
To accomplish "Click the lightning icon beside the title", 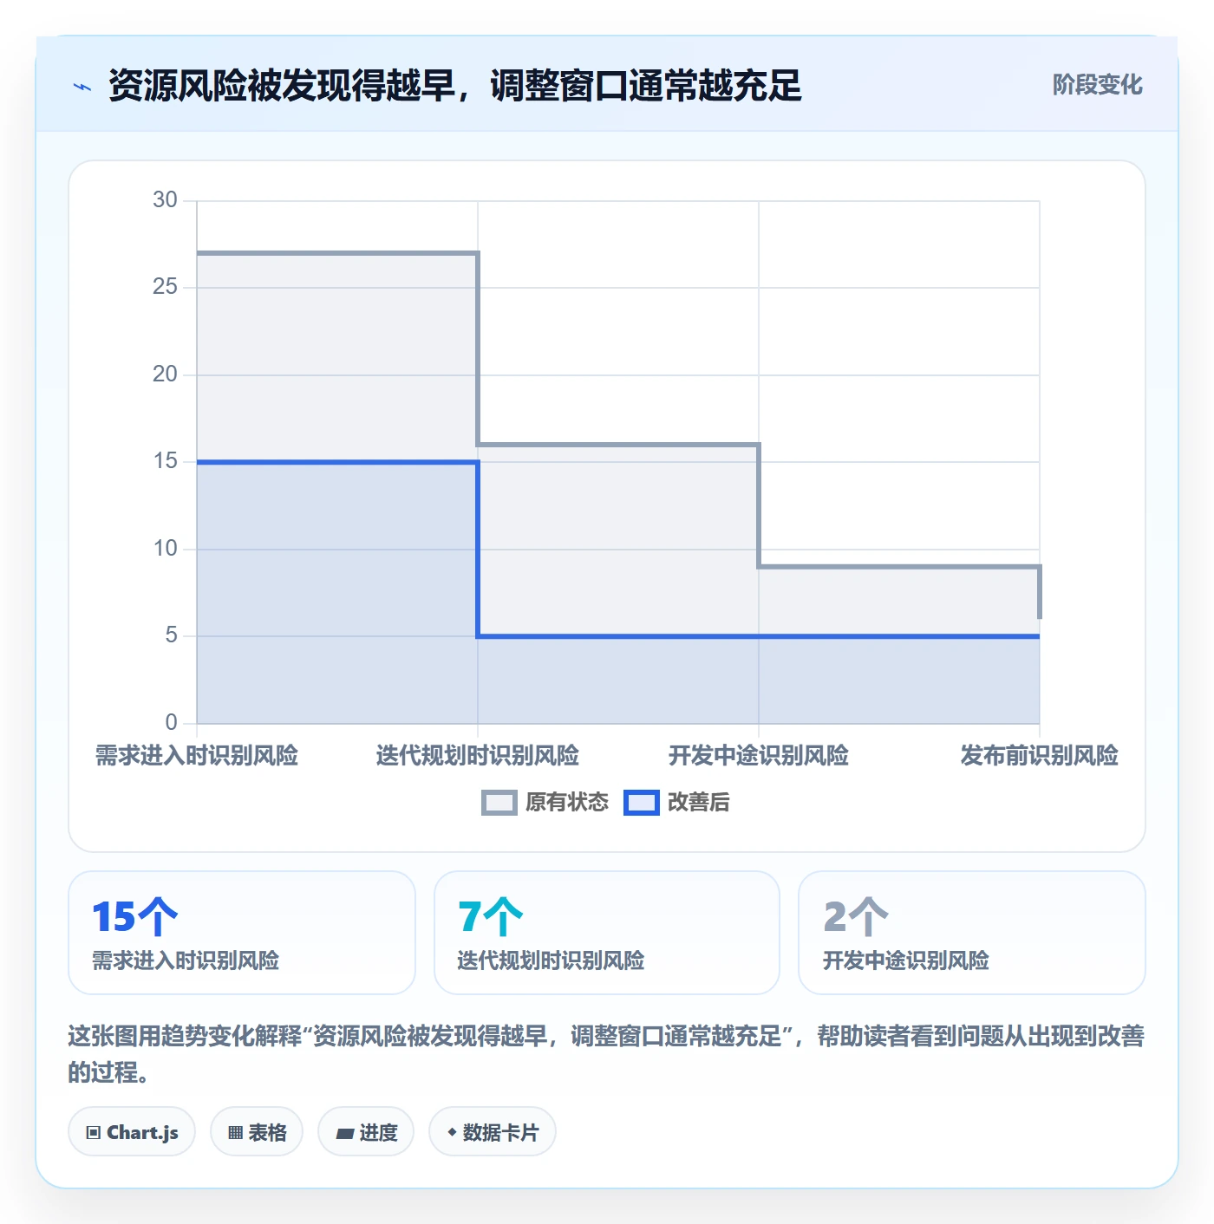I will point(82,86).
